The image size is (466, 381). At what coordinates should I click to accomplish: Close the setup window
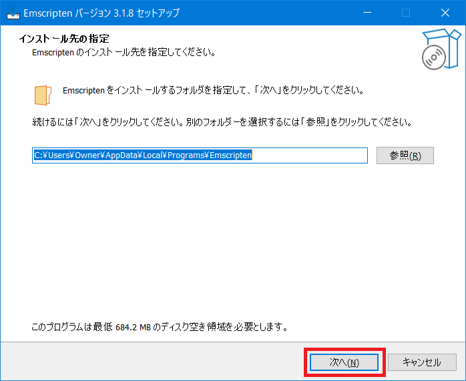(445, 13)
